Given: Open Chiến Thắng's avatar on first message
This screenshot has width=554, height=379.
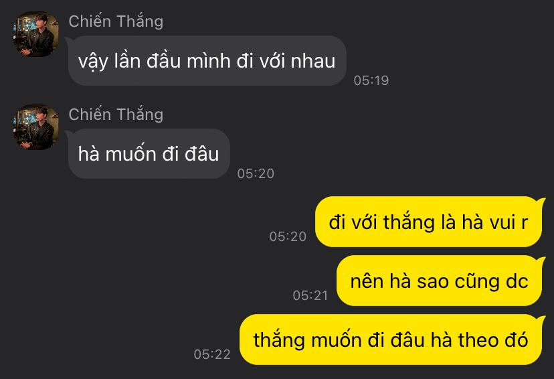Looking at the screenshot, I should [35, 34].
